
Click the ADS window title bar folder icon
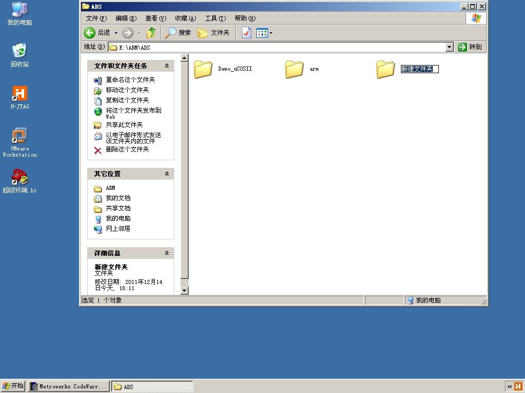click(x=86, y=6)
